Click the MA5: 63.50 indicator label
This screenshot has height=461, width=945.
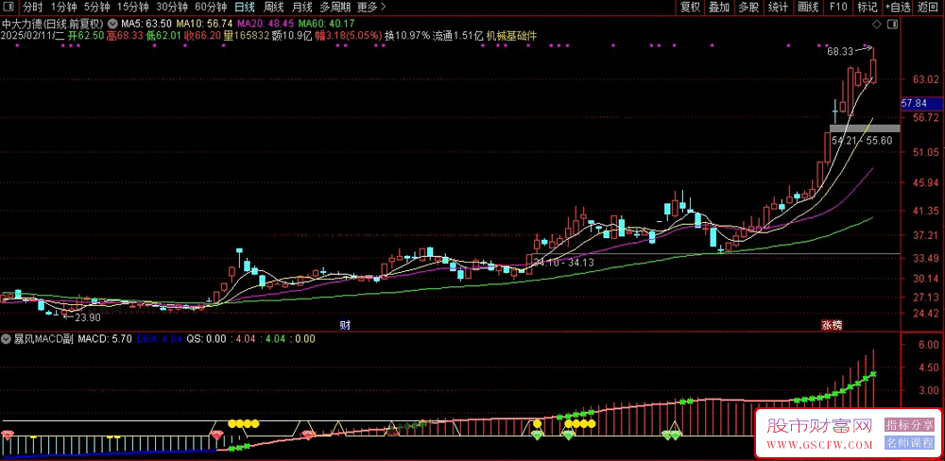[146, 25]
